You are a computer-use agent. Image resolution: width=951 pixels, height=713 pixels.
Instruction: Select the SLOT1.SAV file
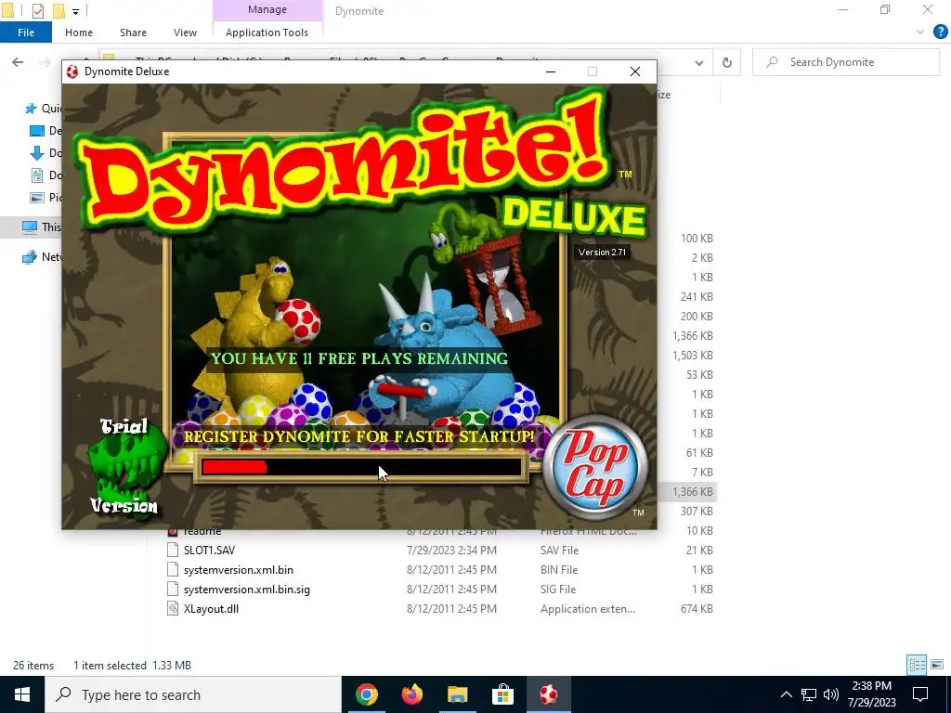[209, 551]
